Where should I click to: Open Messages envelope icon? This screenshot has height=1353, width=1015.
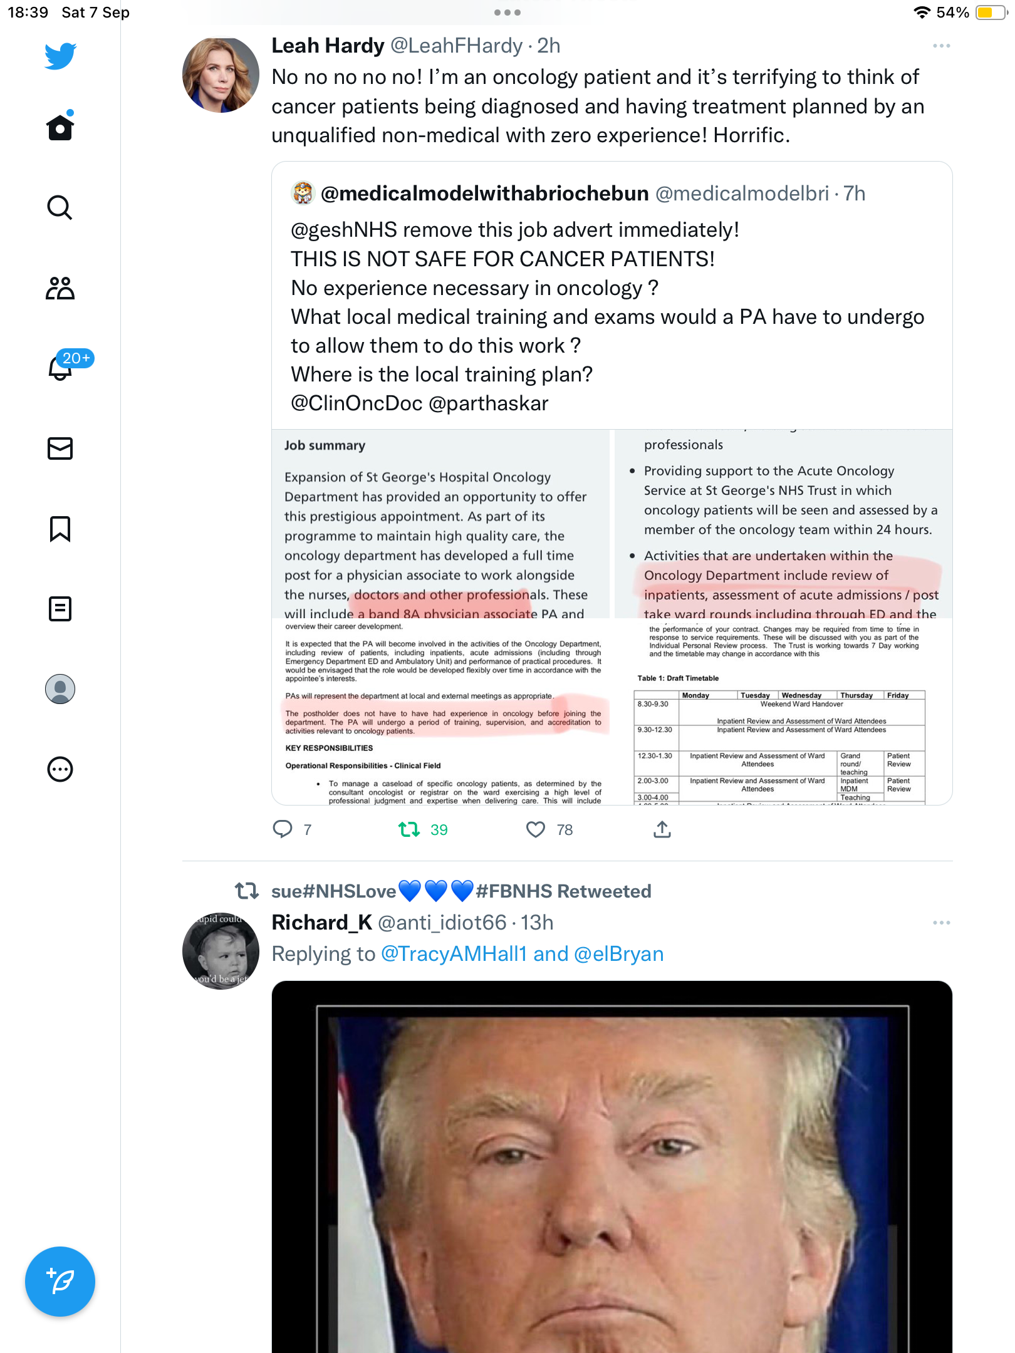point(60,448)
